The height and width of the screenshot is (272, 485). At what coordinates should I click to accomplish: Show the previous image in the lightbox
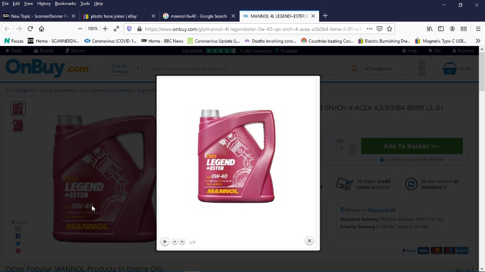click(175, 242)
